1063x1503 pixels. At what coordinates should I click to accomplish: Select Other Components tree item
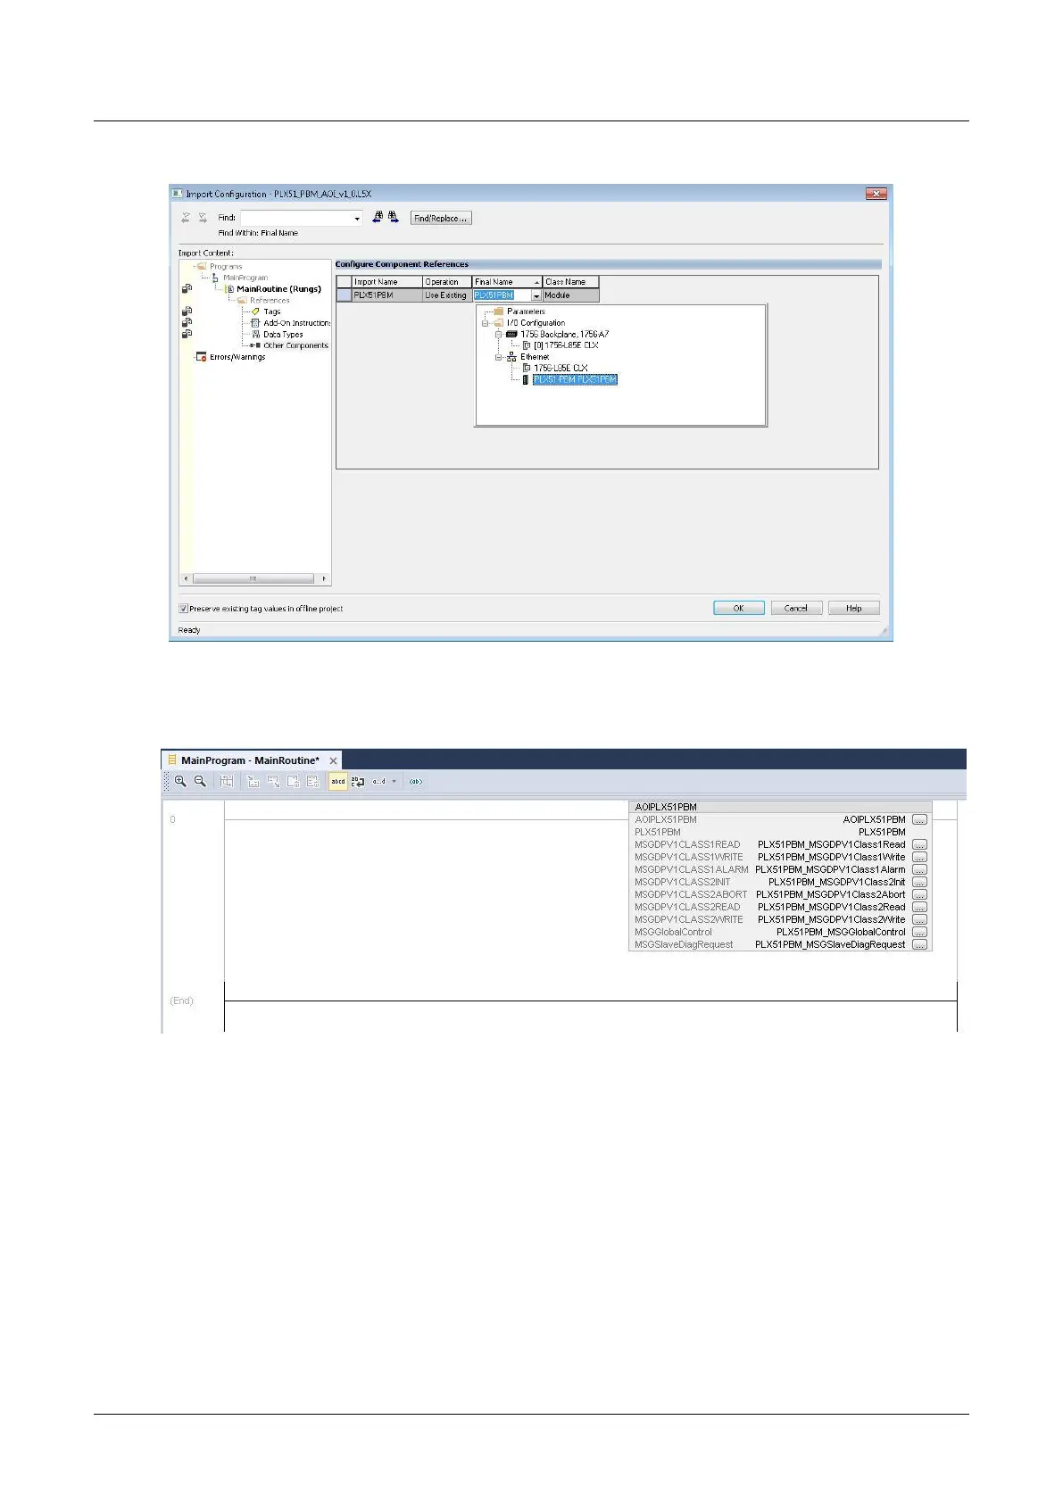click(x=295, y=345)
